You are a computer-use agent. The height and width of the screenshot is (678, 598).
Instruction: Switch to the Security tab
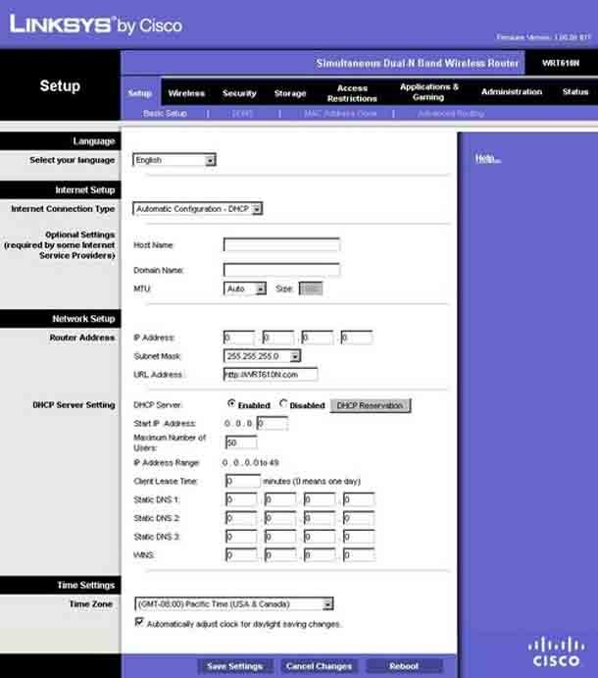click(239, 93)
